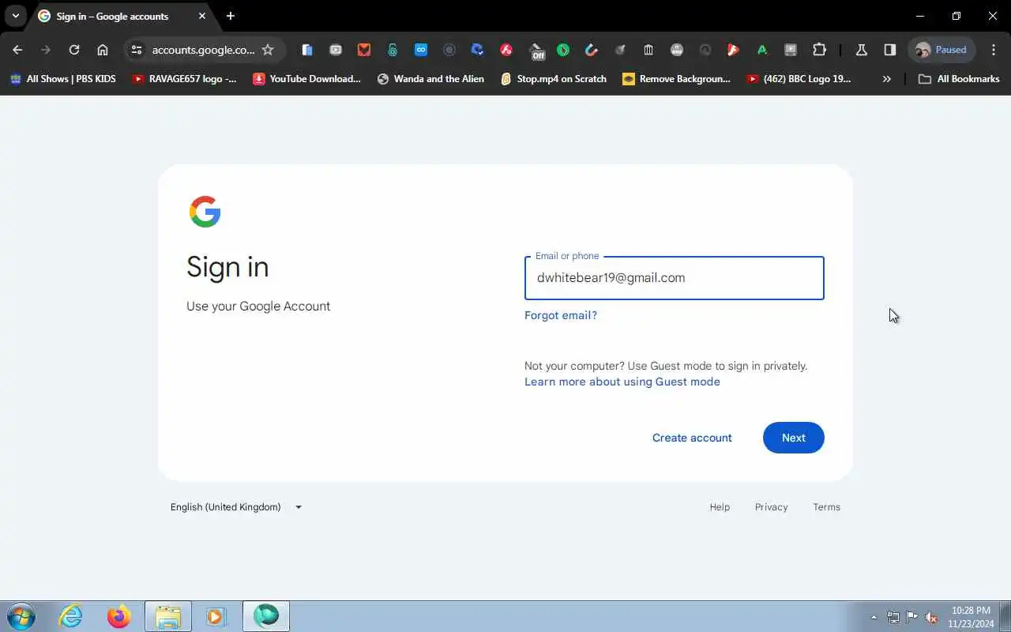
Task: Open Wanda and the Alien bookmark
Action: (x=430, y=79)
